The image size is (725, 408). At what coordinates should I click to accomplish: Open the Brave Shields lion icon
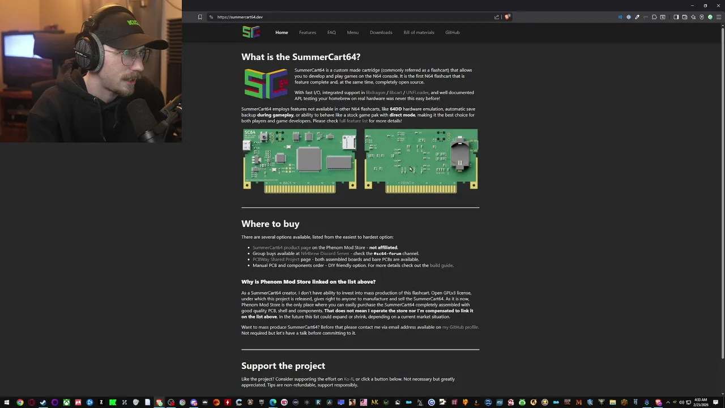[x=507, y=17]
